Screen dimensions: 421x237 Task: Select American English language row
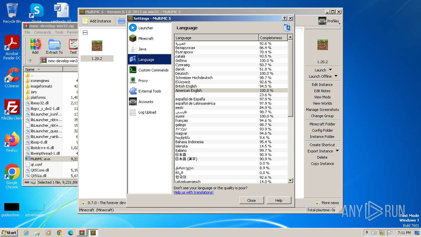click(231, 91)
